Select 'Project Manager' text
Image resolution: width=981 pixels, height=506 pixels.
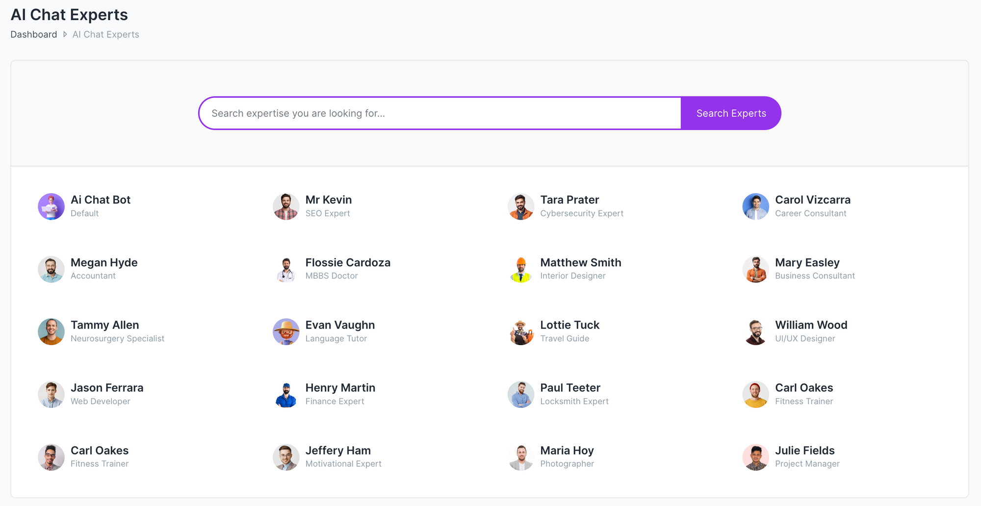[x=807, y=464]
